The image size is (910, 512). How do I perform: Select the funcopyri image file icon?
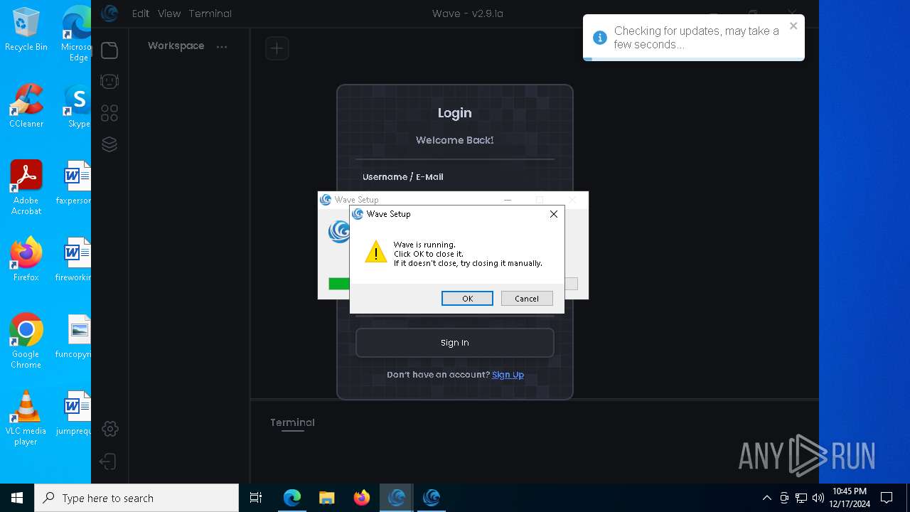[75, 336]
